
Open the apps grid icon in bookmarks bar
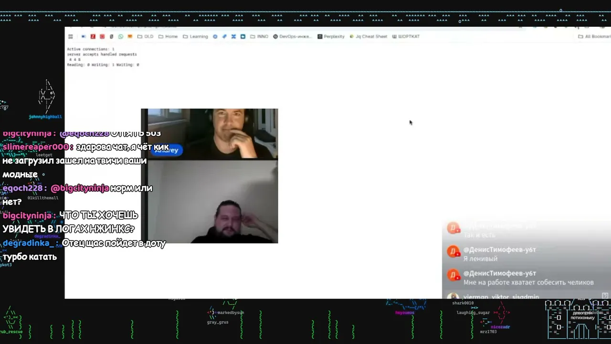click(x=71, y=37)
